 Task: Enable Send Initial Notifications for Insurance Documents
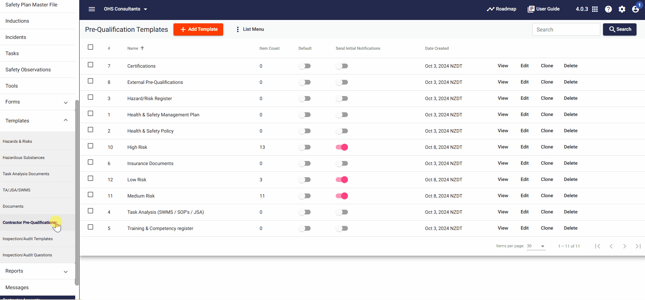[x=342, y=163]
